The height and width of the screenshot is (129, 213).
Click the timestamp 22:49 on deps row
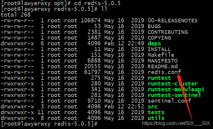click(136, 44)
